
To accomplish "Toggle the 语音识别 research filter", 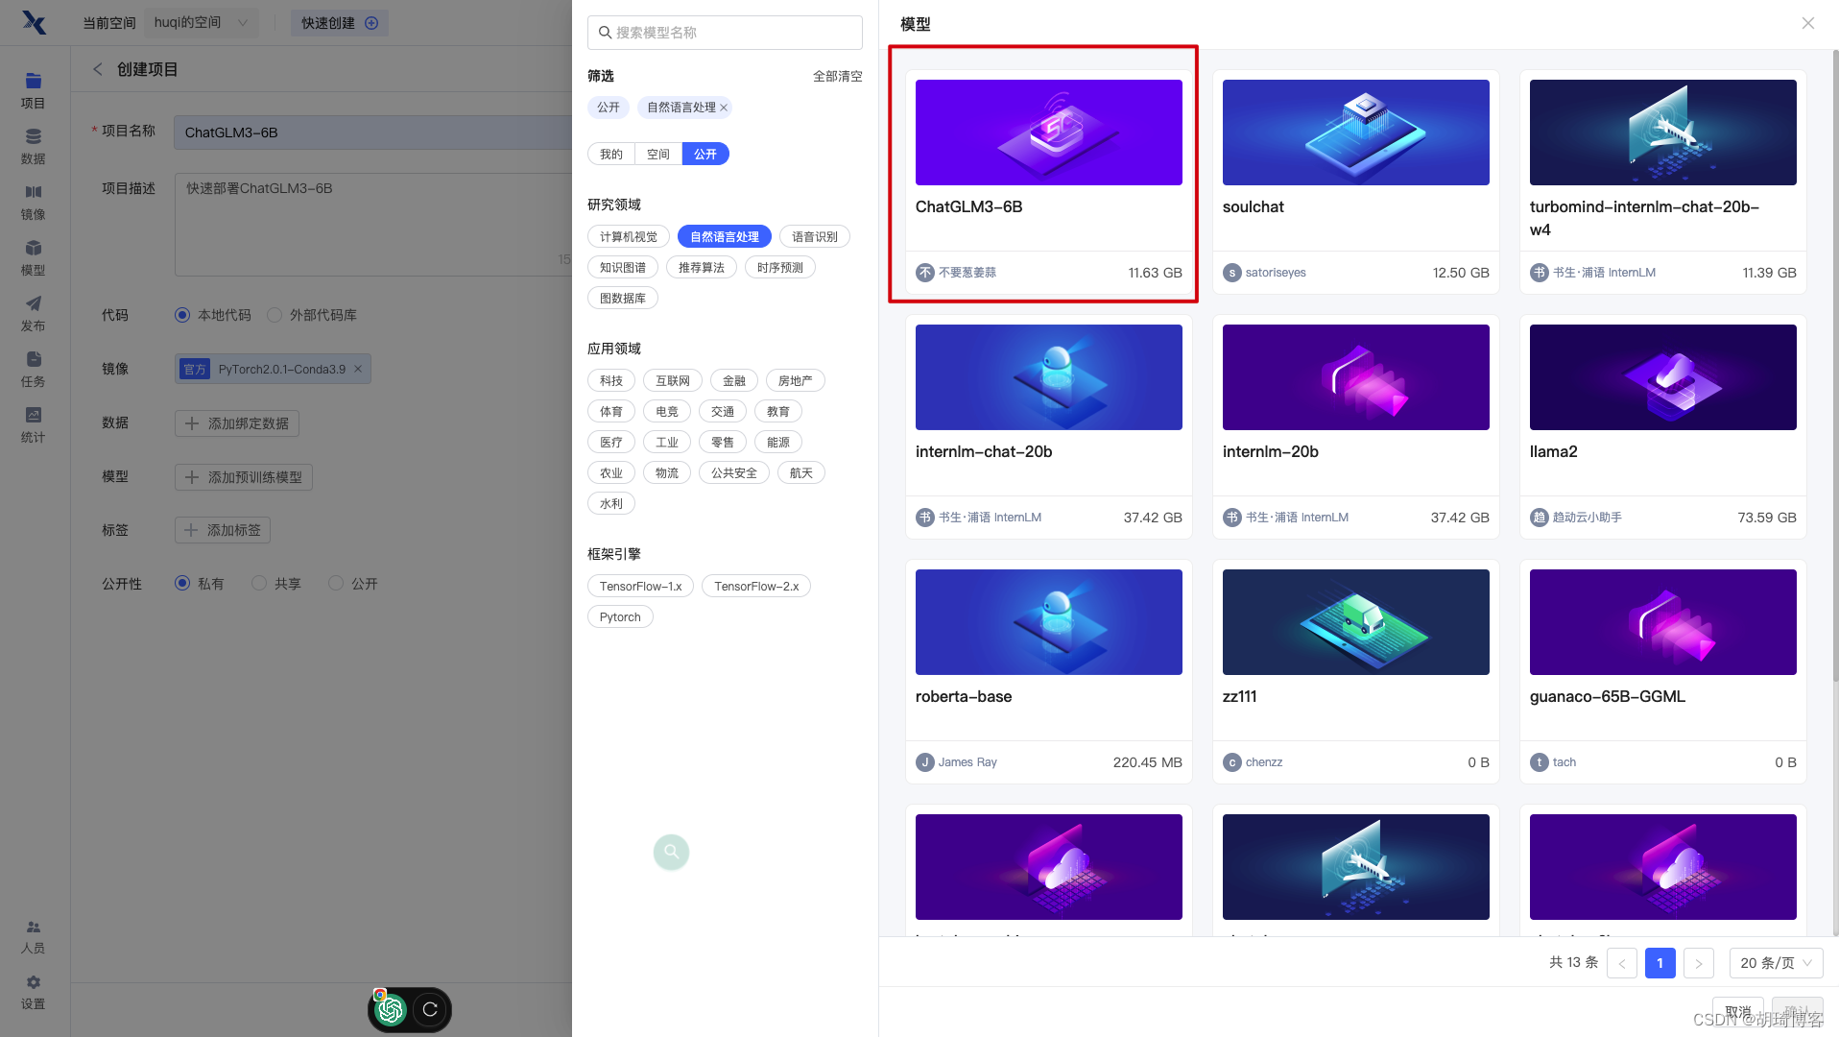I will point(815,237).
